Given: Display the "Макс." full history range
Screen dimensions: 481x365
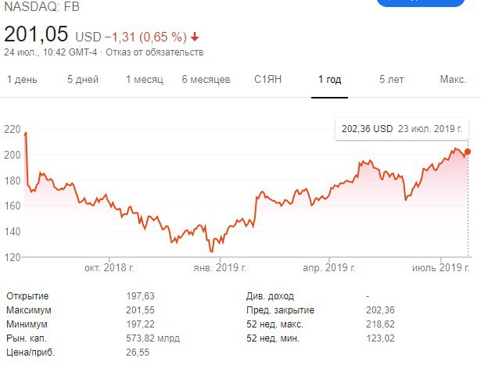Looking at the screenshot, I should tap(453, 80).
